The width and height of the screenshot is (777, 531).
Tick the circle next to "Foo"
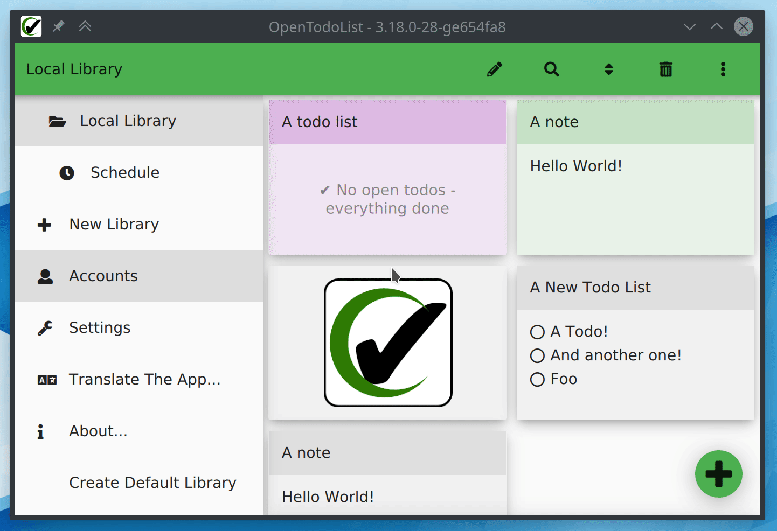coord(537,379)
